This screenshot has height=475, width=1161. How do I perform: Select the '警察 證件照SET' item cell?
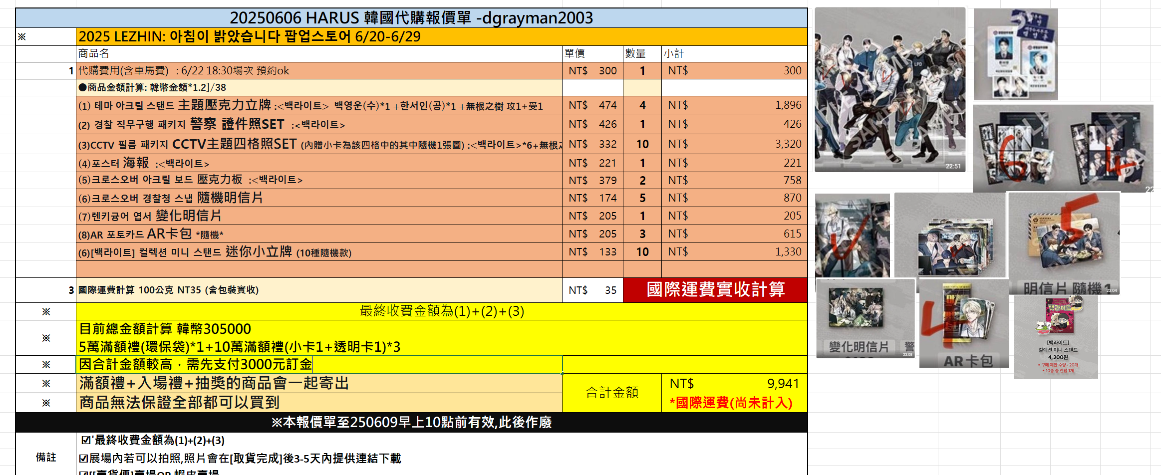[319, 124]
